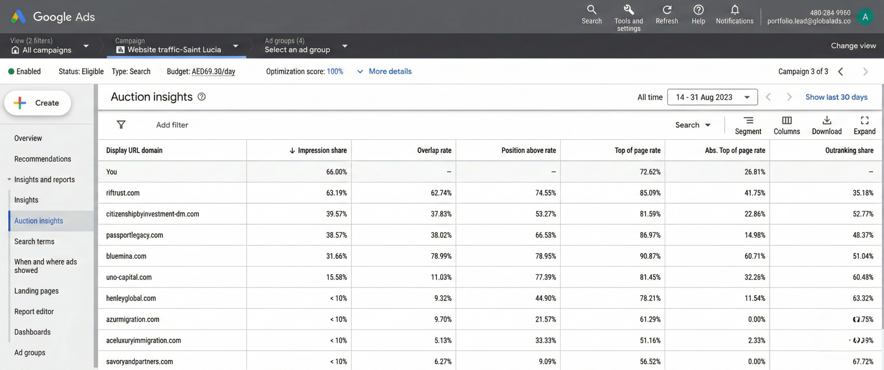Image resolution: width=884 pixels, height=370 pixels.
Task: Select passportlegacy.com domain cell
Action: click(135, 235)
